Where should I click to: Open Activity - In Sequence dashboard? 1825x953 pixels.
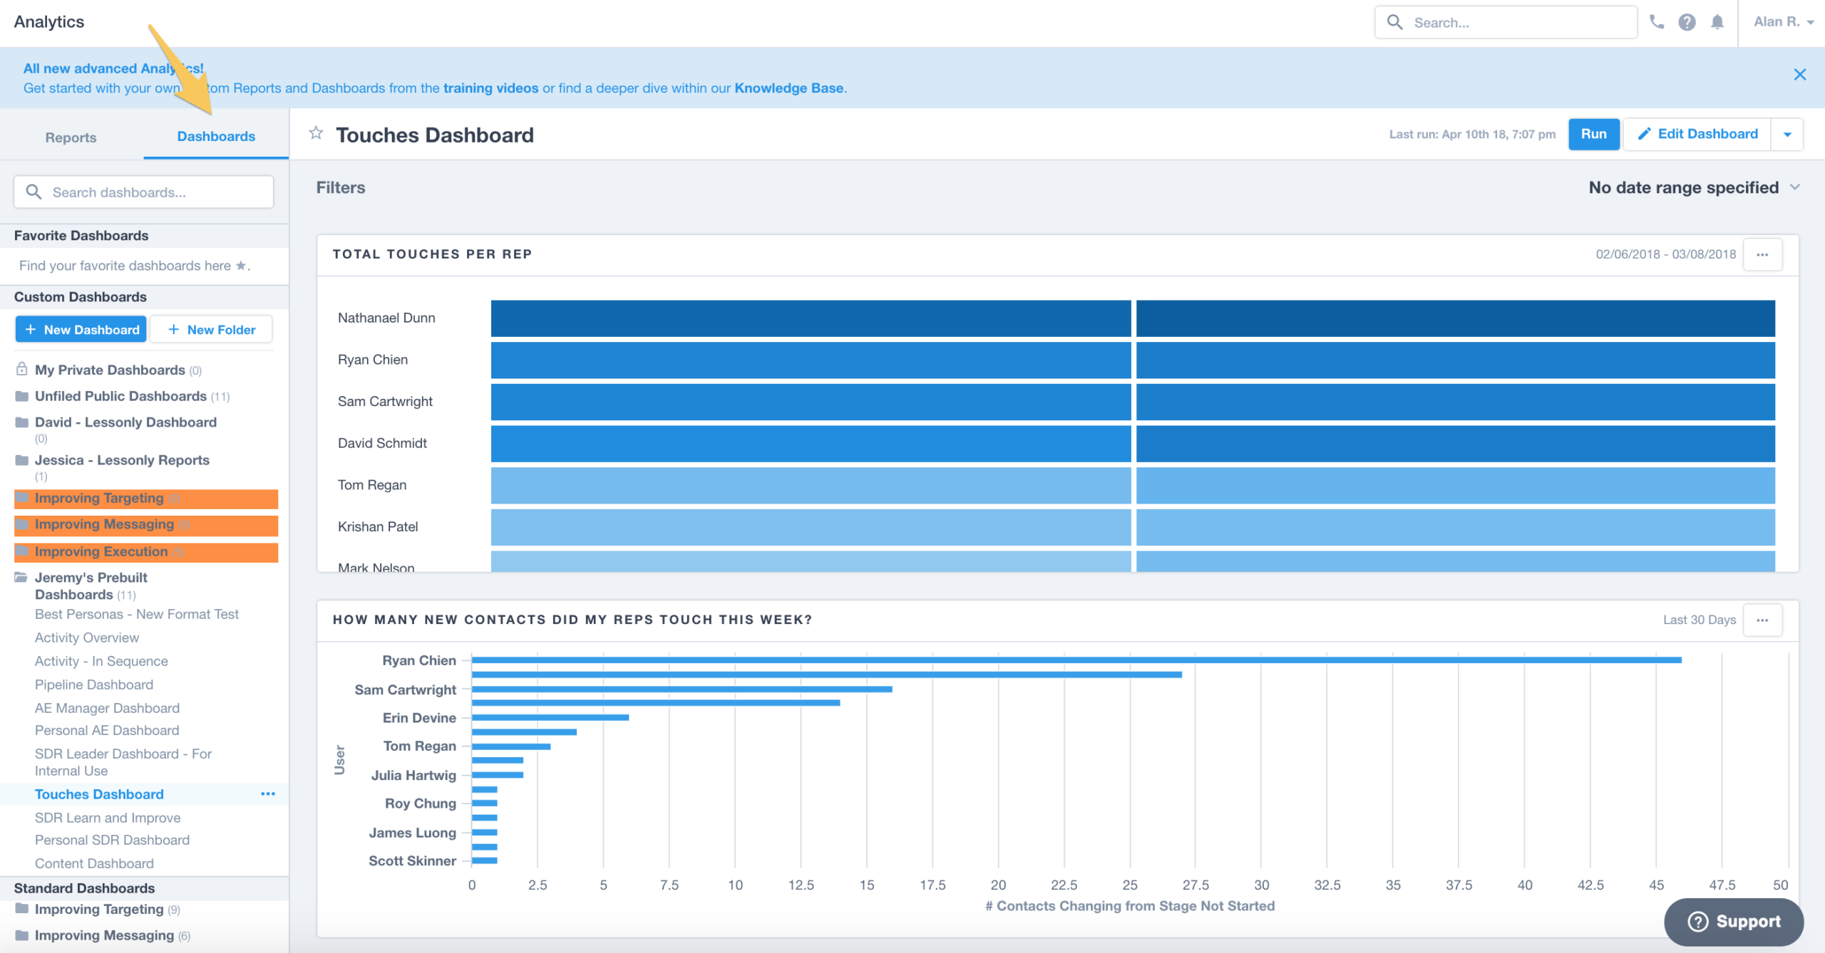tap(101, 661)
